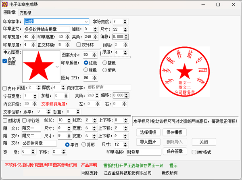Viewport: 242px width, 180px height.
Task: Click the 印章宽度 spinner arrows
Action: pos(33,37)
